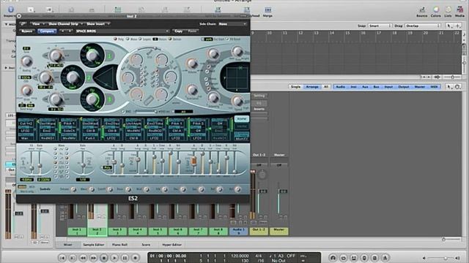
Task: Click ES2 oscillator 2 number button
Action: pyautogui.click(x=89, y=78)
